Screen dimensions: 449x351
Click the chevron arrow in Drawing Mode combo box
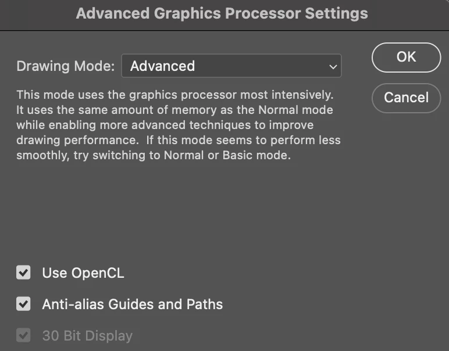pyautogui.click(x=333, y=67)
